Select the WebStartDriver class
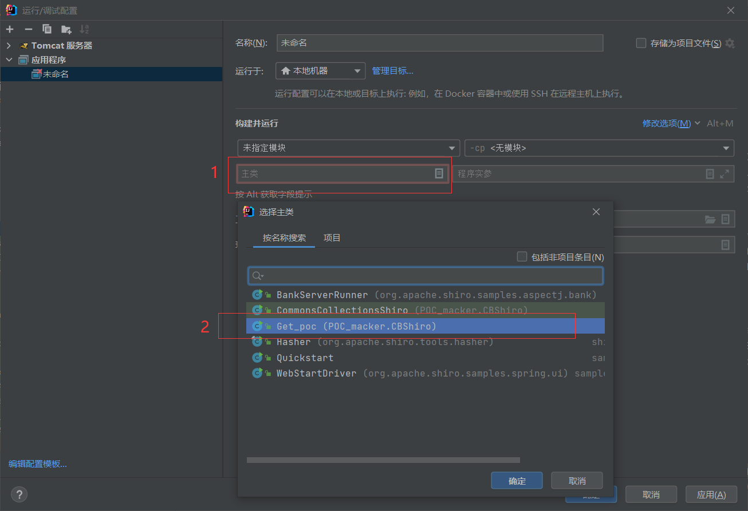Image resolution: width=748 pixels, height=511 pixels. [x=426, y=373]
